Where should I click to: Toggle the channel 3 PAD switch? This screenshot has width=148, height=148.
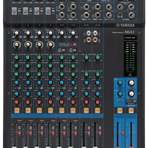tap(37, 11)
